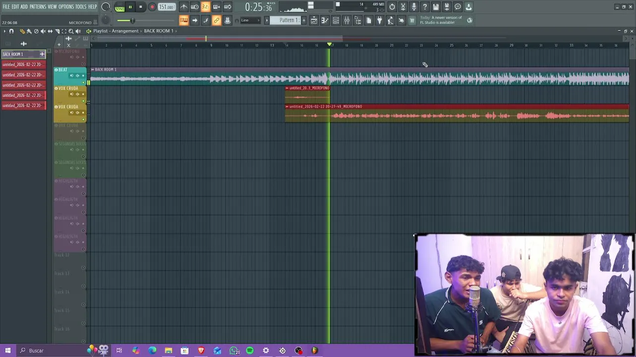
Task: Open Spotify from Windows taskbar
Action: tap(250, 351)
